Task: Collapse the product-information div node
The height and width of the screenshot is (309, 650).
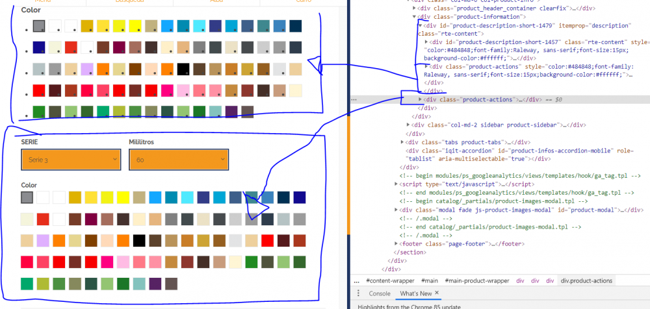Action: point(415,17)
